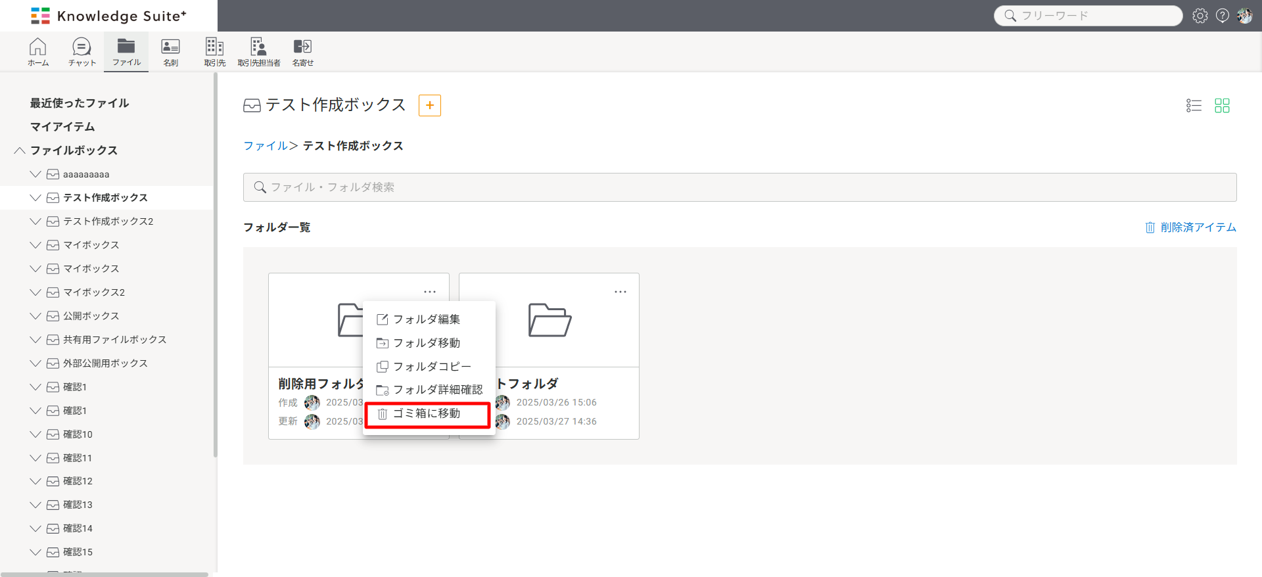
Task: Collapse the ファイルボックス section
Action: coord(20,150)
